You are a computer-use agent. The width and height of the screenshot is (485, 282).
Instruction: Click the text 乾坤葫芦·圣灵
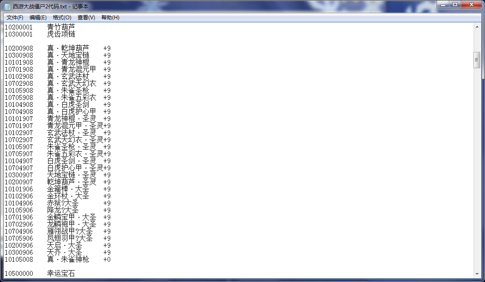[71, 182]
